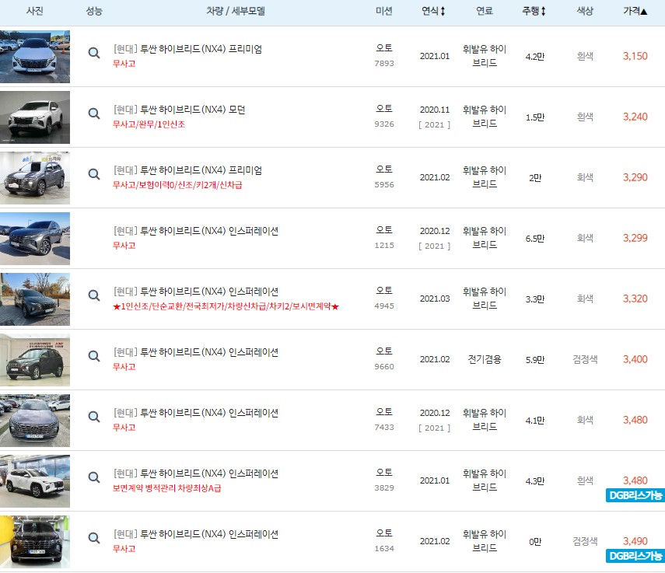Open 인스퍼레이션 listing with plate 1634
This screenshot has width=665, height=573.
point(195,534)
